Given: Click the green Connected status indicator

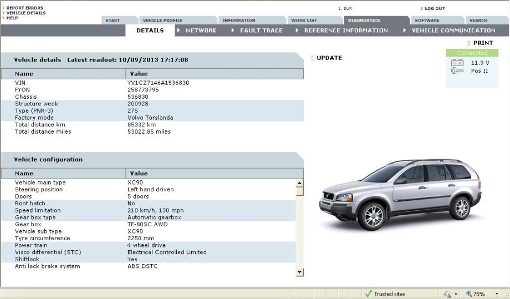Looking at the screenshot, I should point(472,53).
